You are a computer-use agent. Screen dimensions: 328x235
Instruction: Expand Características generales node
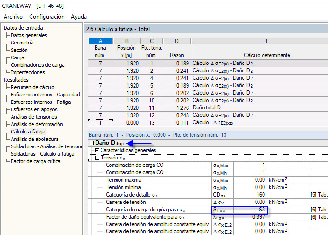point(97,150)
